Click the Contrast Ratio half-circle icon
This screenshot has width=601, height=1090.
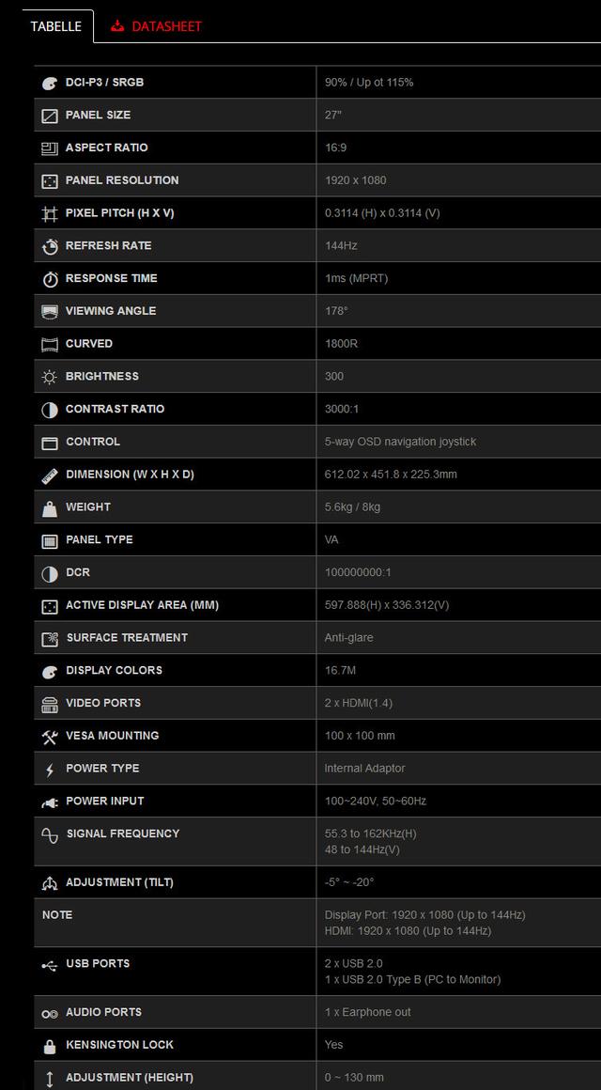click(50, 409)
